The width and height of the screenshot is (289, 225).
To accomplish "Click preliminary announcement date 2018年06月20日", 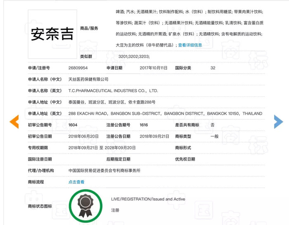I will (x=83, y=136).
